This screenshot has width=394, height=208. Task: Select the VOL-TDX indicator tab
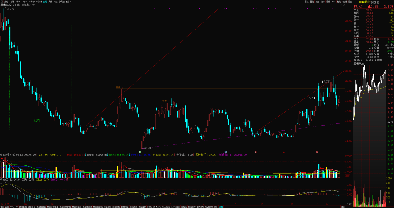click(14, 207)
